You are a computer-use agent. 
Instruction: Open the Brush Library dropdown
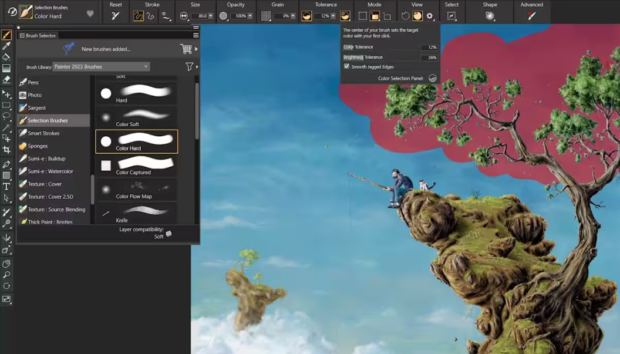click(x=101, y=67)
